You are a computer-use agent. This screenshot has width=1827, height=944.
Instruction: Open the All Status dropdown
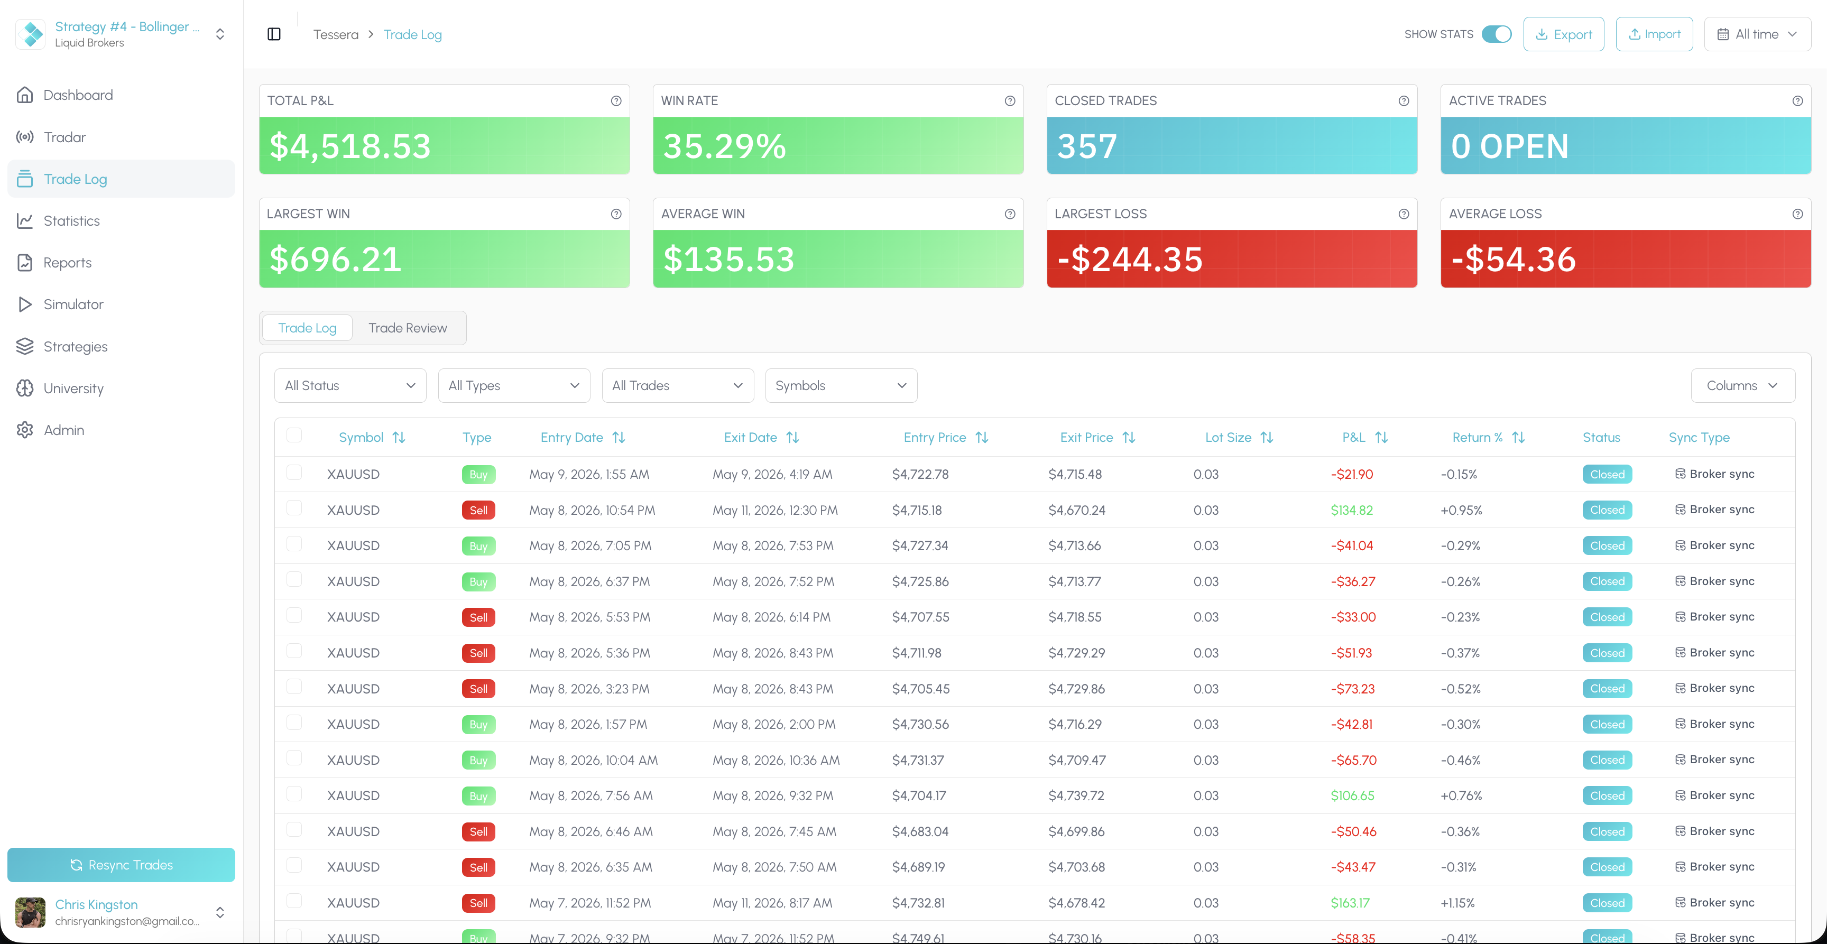(x=350, y=385)
